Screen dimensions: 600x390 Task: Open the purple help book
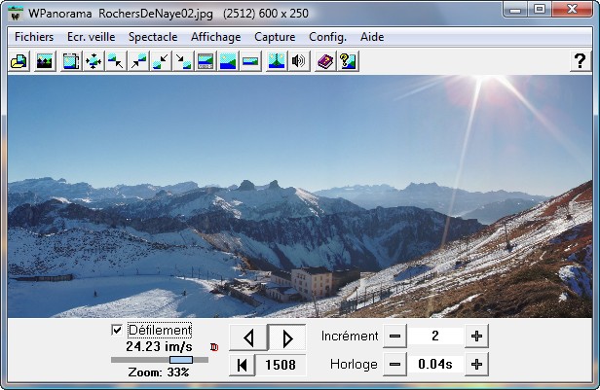coord(325,61)
